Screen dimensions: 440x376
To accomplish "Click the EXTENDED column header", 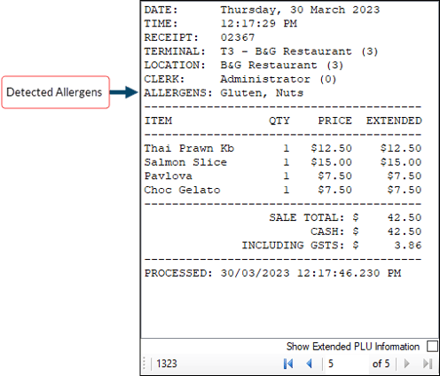I will click(394, 121).
